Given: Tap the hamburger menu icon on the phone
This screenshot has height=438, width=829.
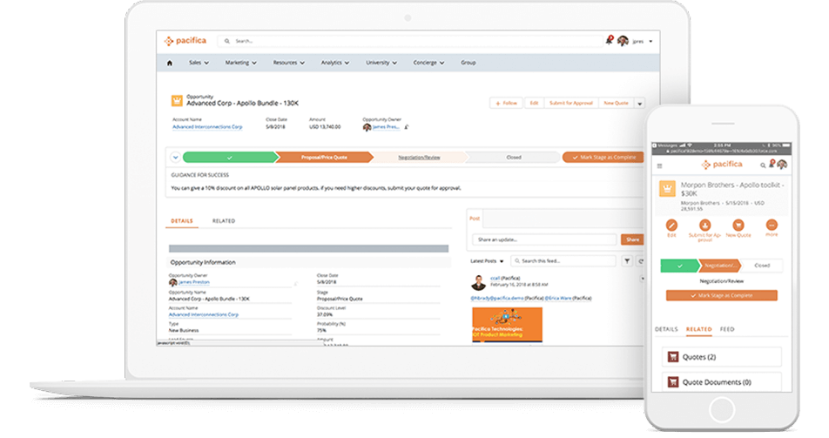Looking at the screenshot, I should pyautogui.click(x=659, y=165).
